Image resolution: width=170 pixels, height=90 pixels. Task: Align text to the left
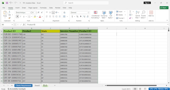pos(47,16)
